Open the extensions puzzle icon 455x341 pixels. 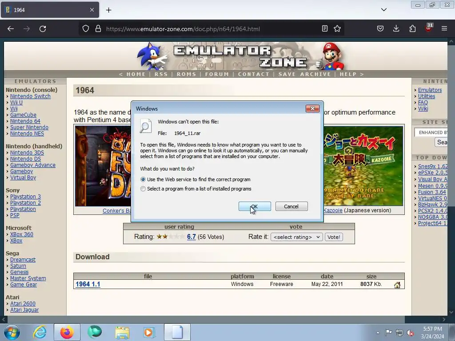pyautogui.click(x=412, y=28)
